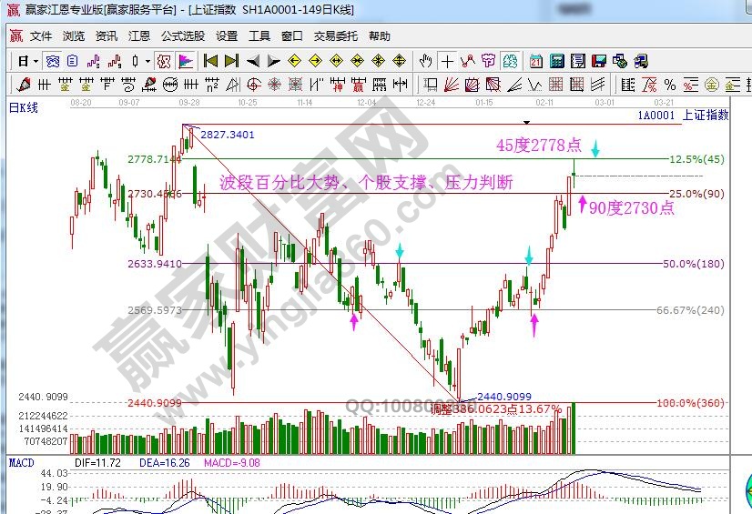Click the MACD indicator label
Image resolution: width=752 pixels, height=514 pixels.
[21, 463]
